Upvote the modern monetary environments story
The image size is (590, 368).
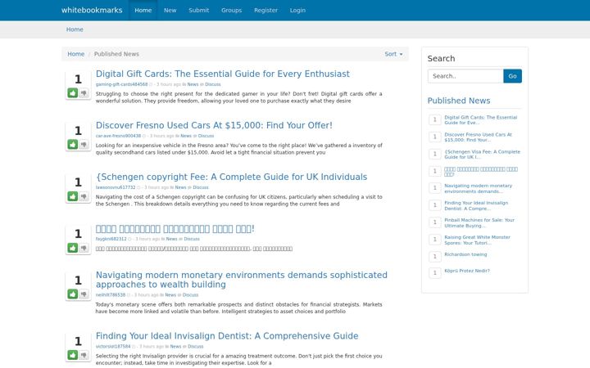(x=73, y=294)
